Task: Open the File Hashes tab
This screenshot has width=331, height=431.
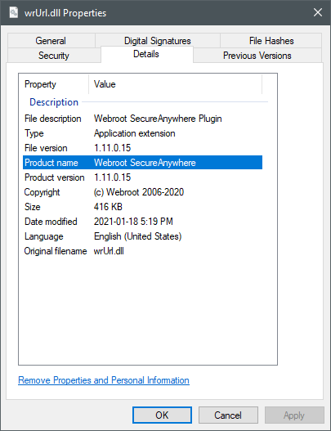Action: tap(271, 41)
